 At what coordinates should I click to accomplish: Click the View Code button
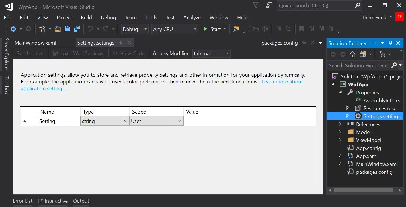(128, 53)
